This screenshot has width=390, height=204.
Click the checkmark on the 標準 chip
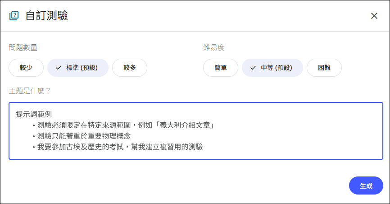click(x=58, y=68)
